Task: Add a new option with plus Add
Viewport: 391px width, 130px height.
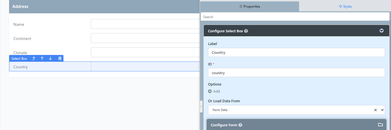Action: point(214,91)
